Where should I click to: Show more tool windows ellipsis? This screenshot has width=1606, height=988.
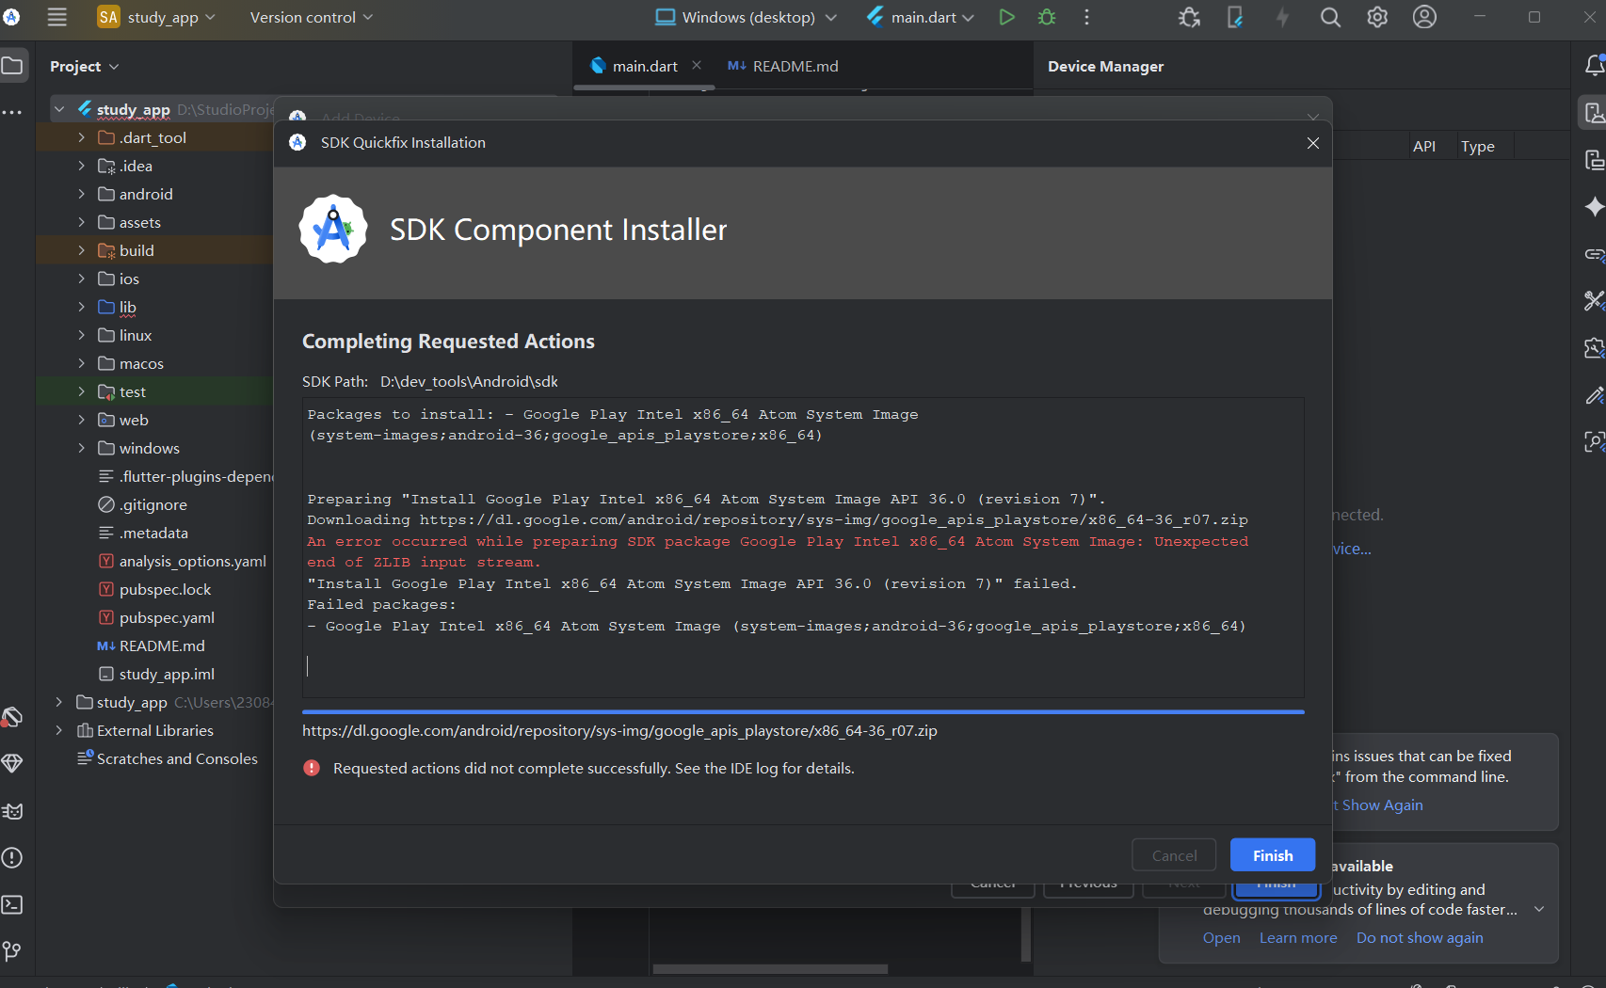pyautogui.click(x=12, y=112)
